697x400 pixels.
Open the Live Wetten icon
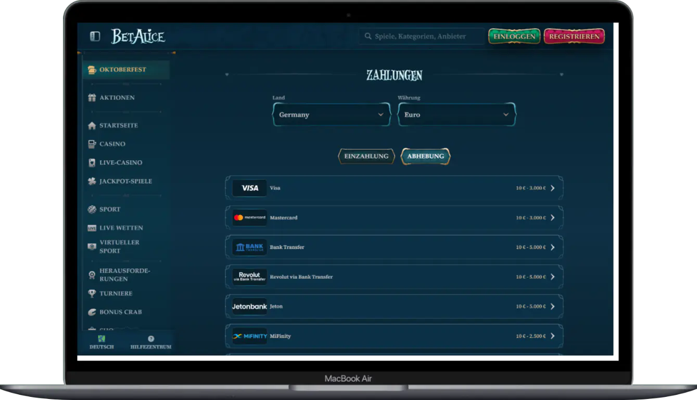pyautogui.click(x=92, y=228)
